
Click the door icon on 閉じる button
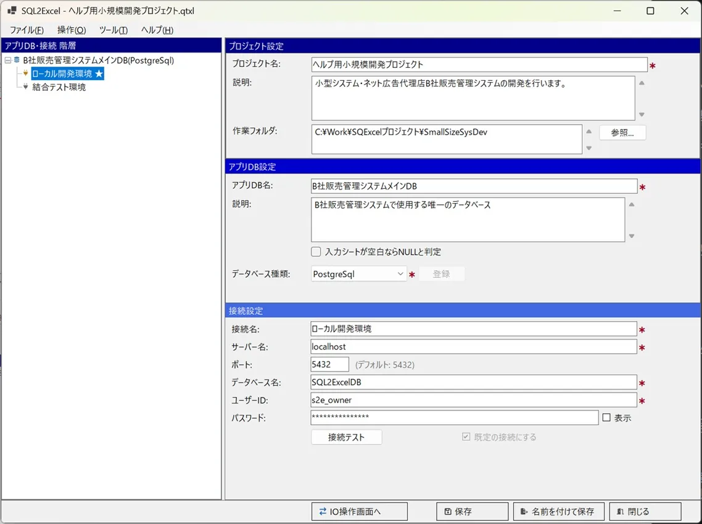tap(620, 511)
